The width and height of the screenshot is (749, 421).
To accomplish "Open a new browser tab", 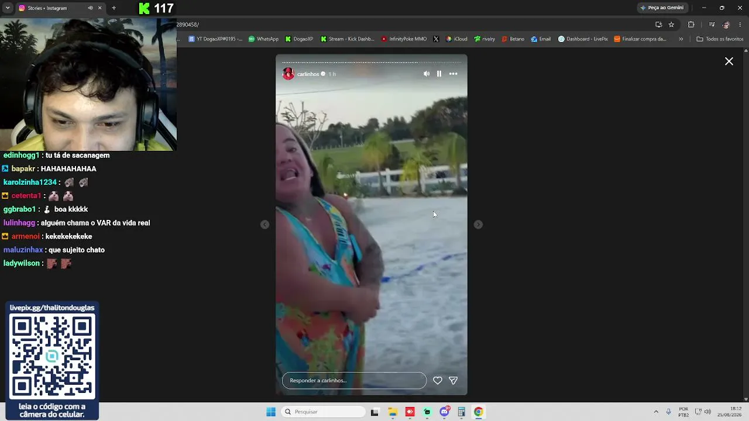I will pos(114,8).
